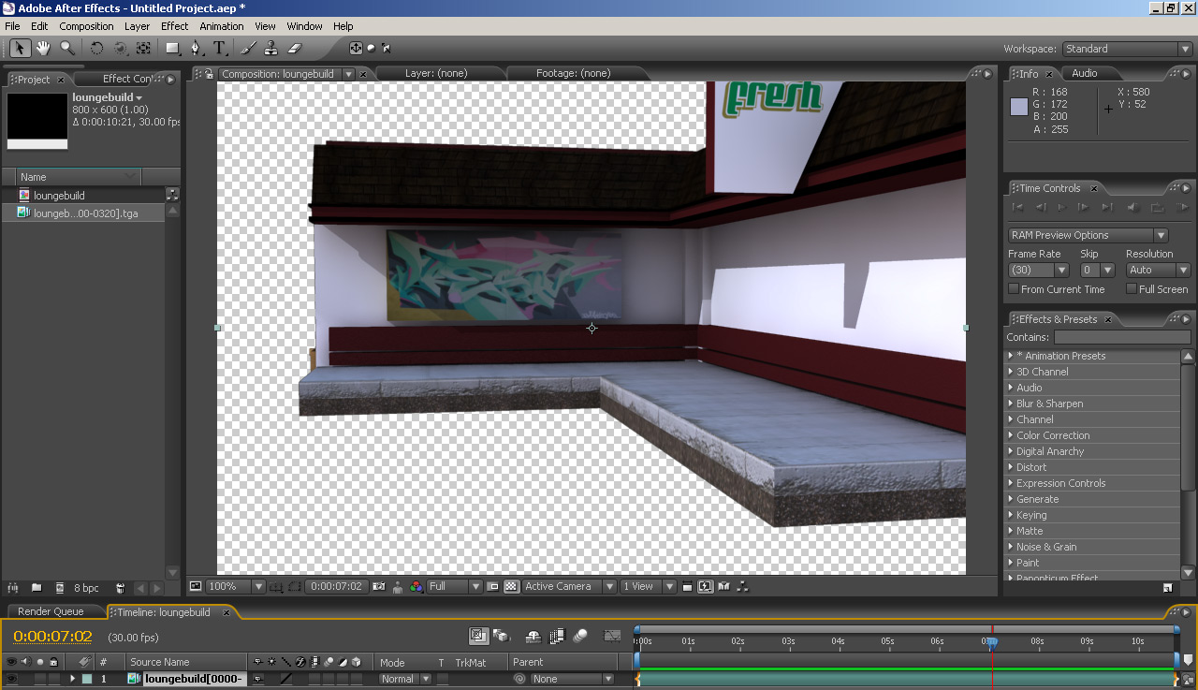This screenshot has height=690, width=1198.
Task: Click the Brush tool in toolbar
Action: [248, 48]
